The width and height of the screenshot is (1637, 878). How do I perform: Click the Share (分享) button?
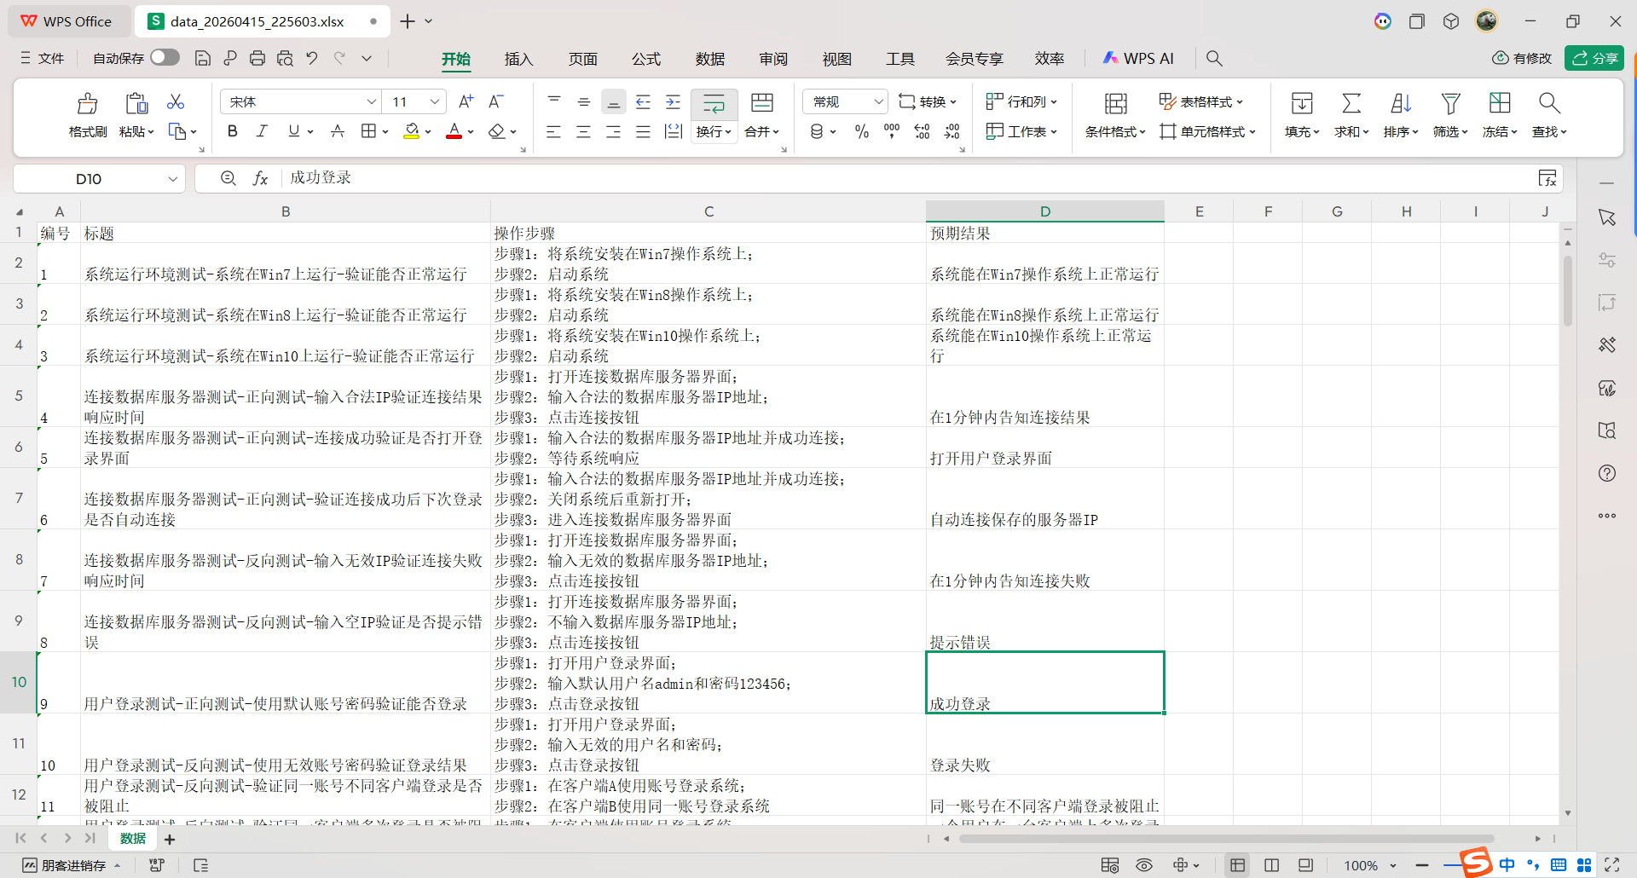tap(1594, 58)
